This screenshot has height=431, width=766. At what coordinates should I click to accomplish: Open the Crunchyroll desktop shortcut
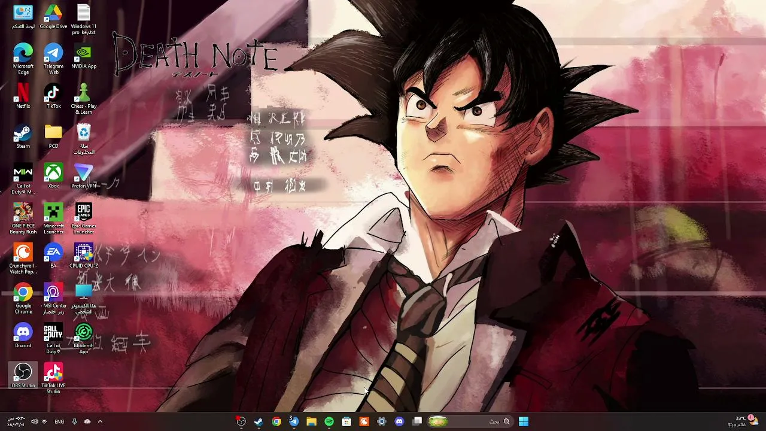tap(23, 259)
